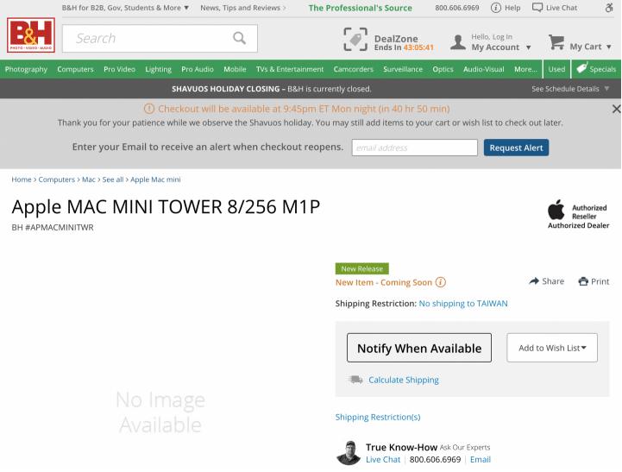
Task: Open TVs & Entertainment category
Action: click(x=290, y=69)
